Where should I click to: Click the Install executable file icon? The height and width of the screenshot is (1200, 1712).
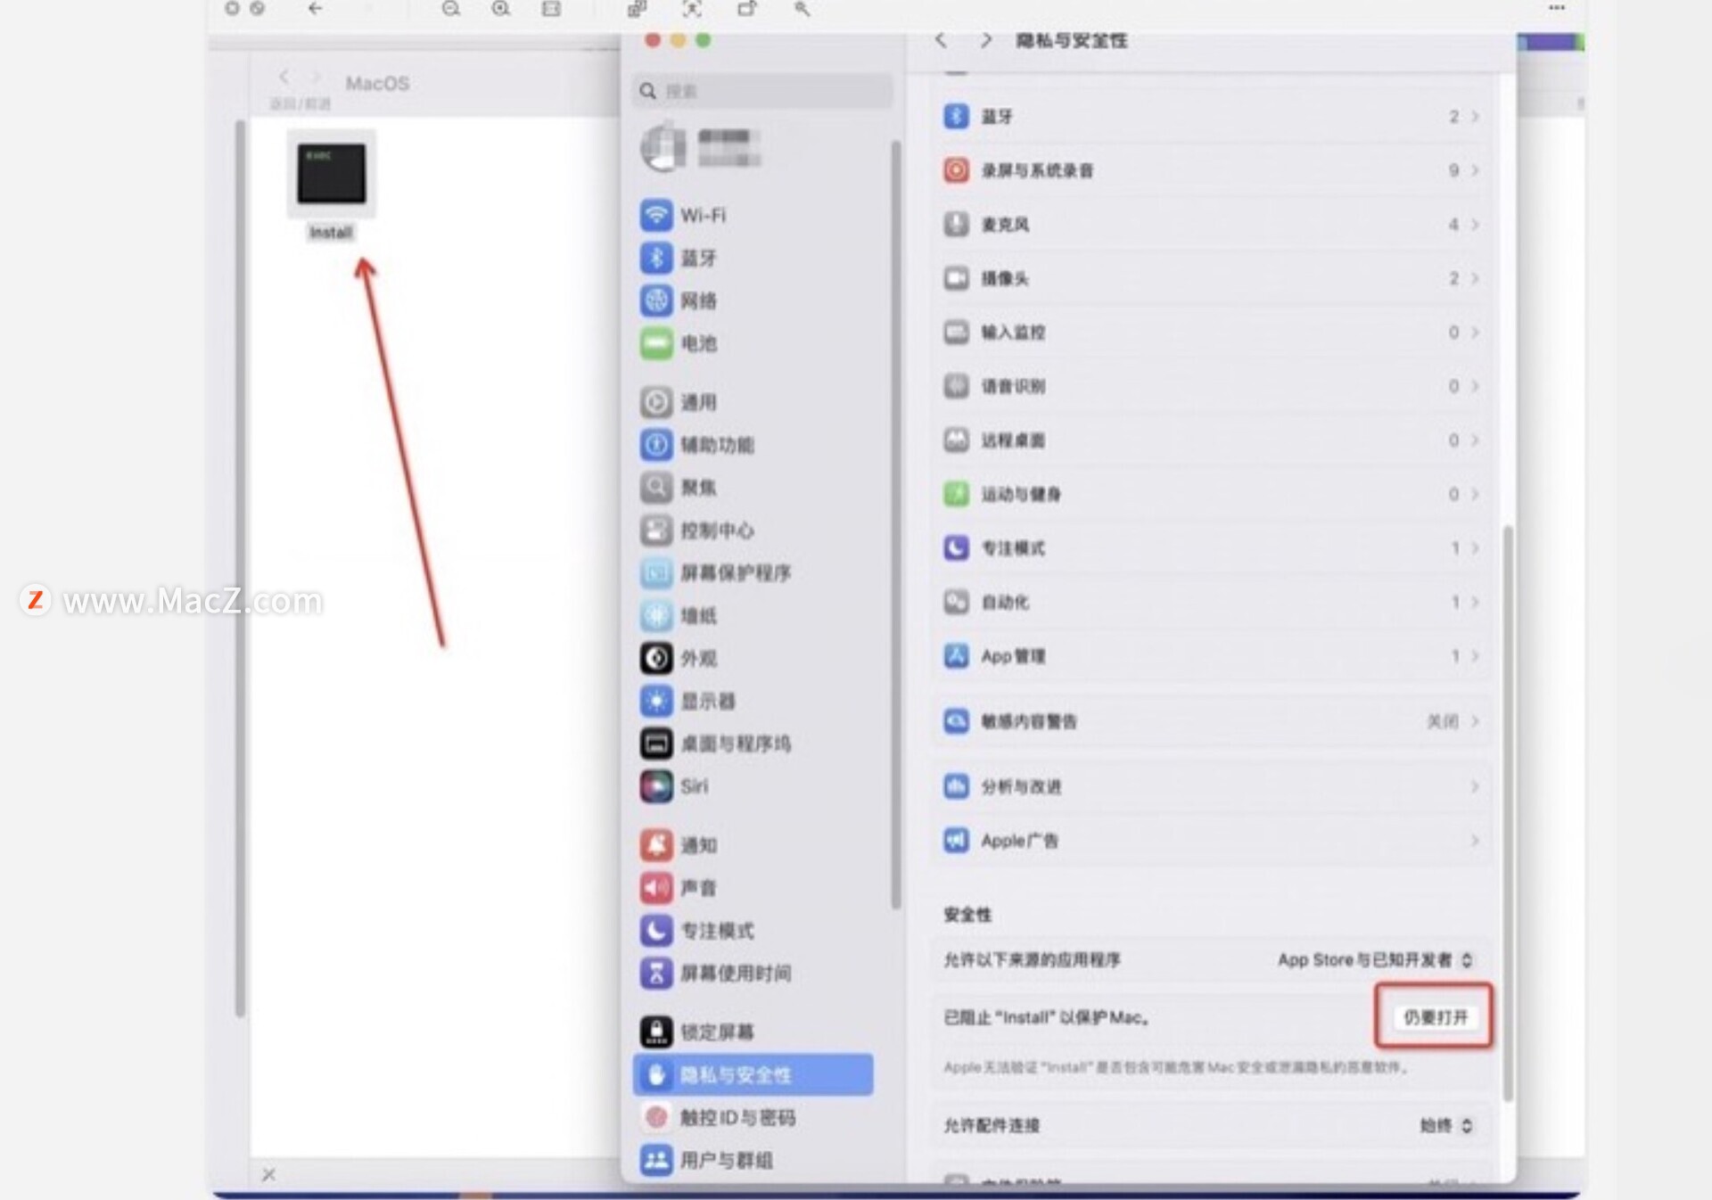click(x=331, y=174)
